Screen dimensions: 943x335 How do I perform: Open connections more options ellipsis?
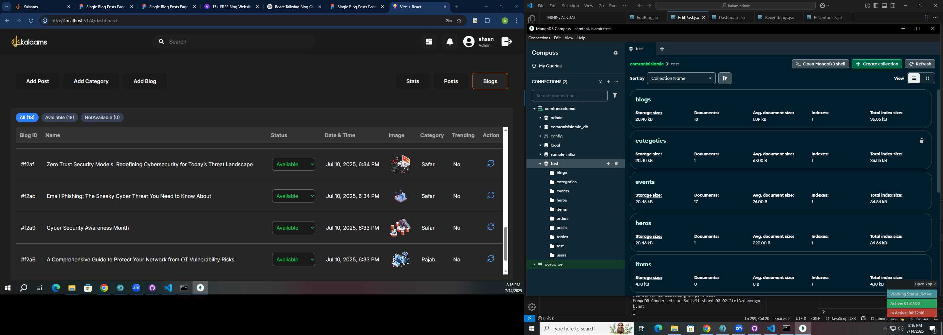(617, 82)
